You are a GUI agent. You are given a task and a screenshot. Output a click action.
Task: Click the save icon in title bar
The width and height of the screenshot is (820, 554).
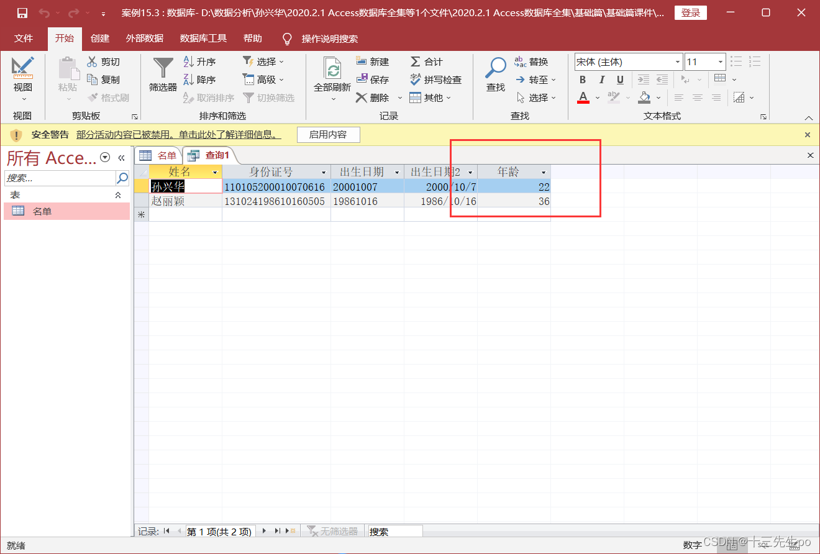[x=22, y=13]
